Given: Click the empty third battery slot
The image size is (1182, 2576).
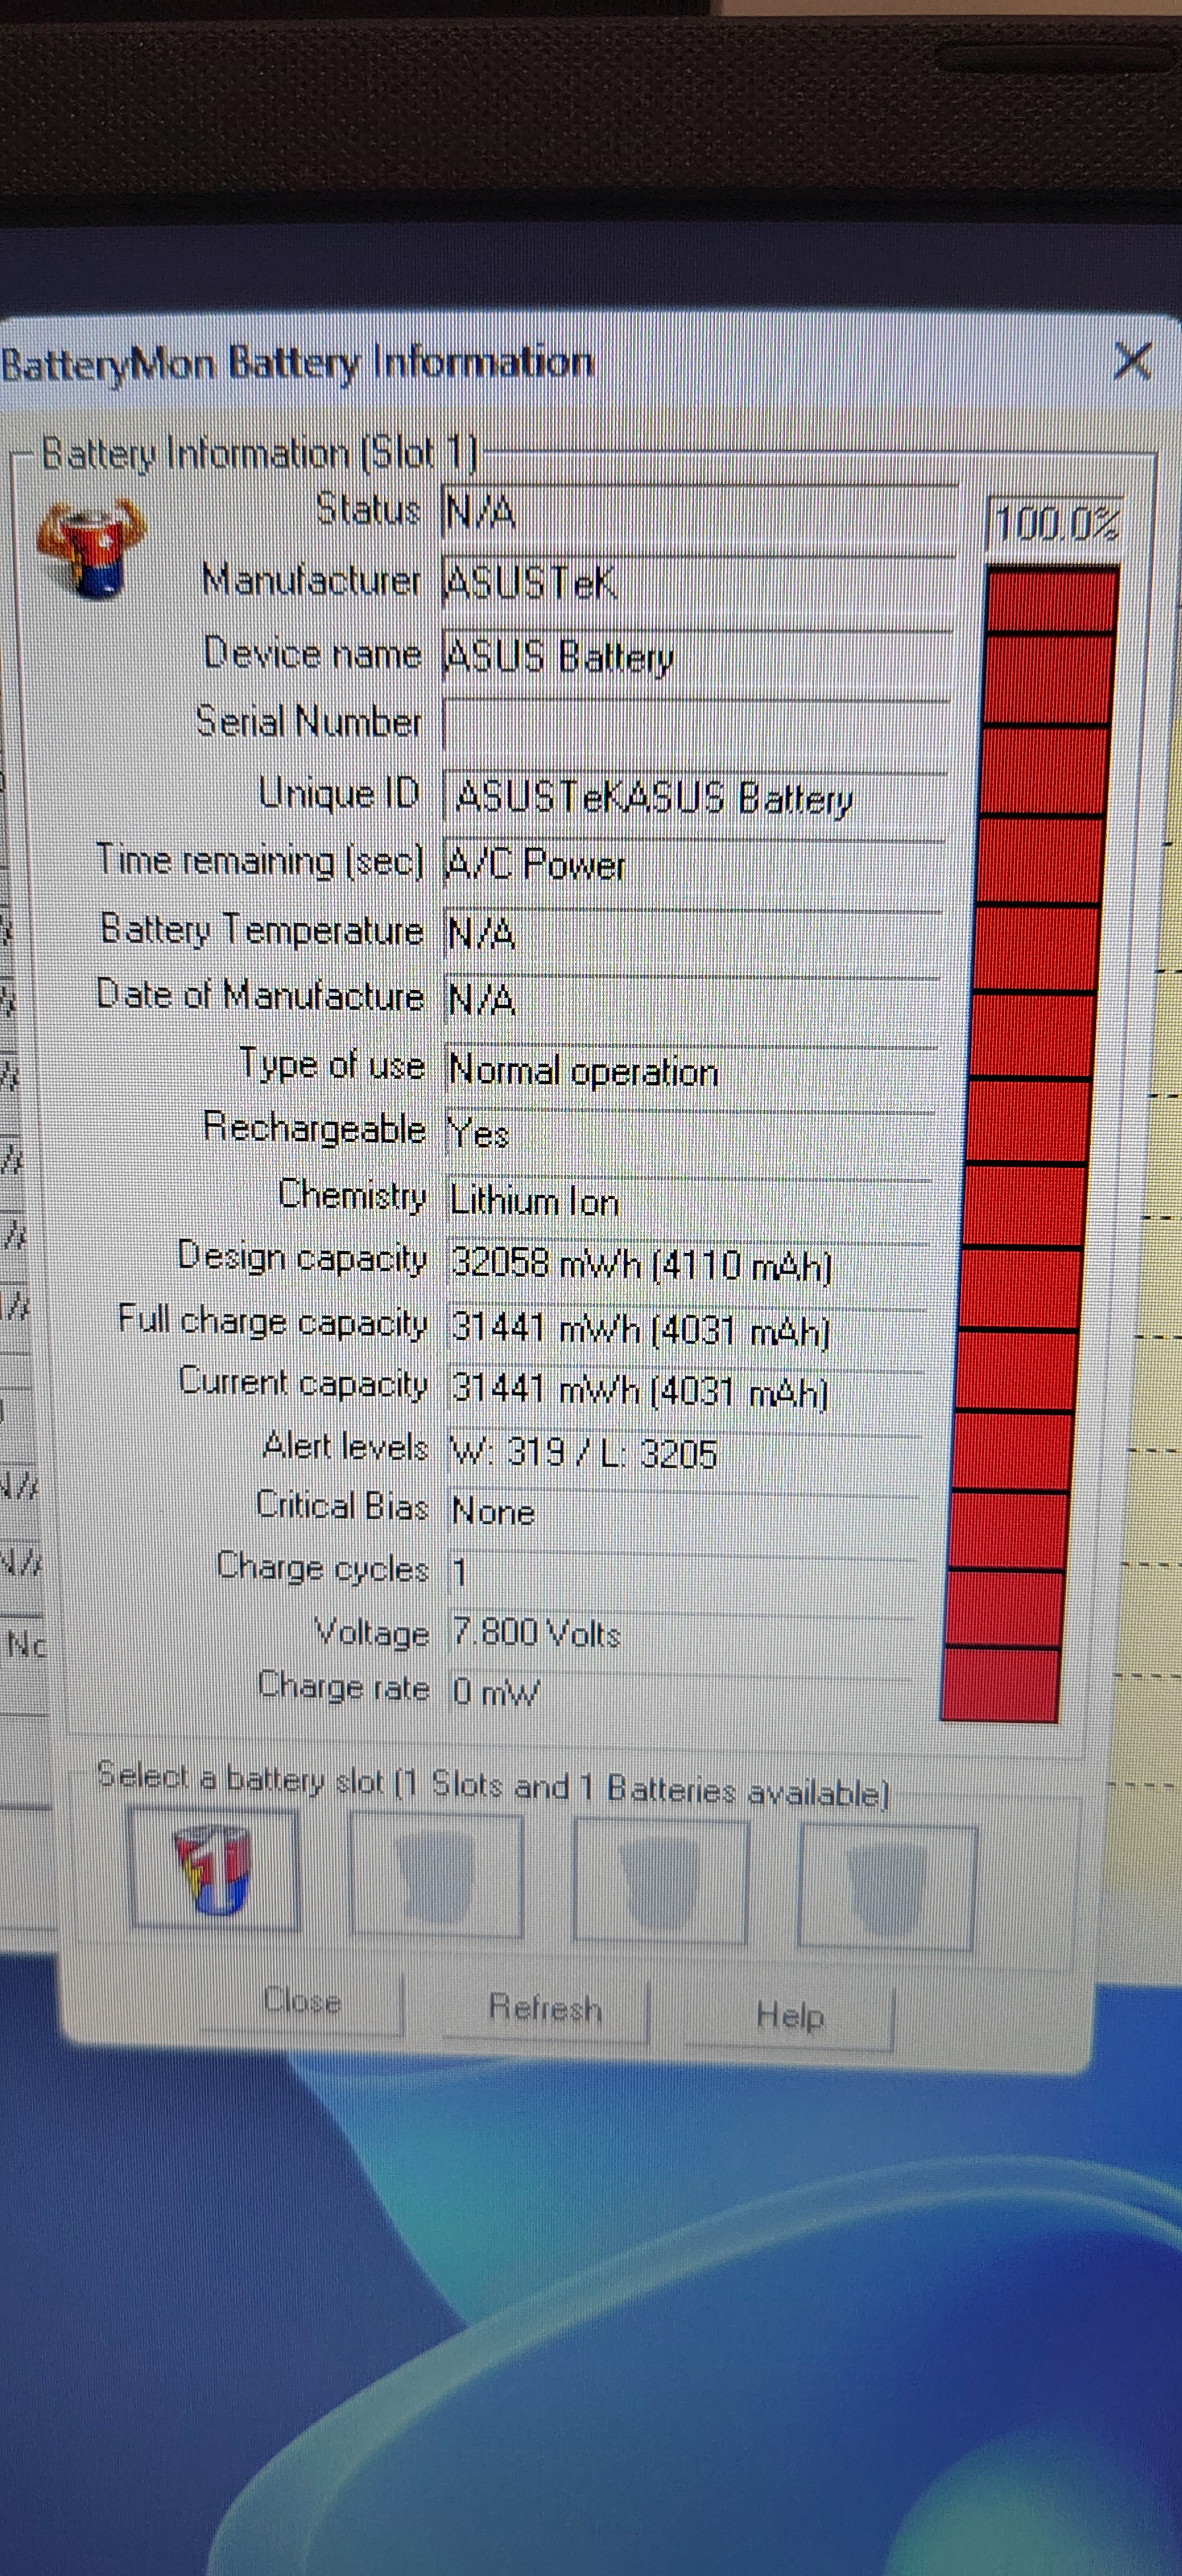Looking at the screenshot, I should coord(660,1881).
